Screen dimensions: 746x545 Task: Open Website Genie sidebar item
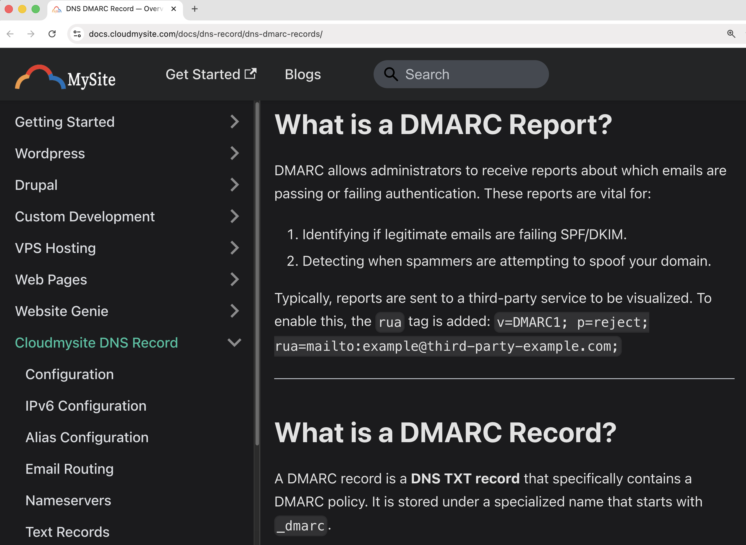62,311
